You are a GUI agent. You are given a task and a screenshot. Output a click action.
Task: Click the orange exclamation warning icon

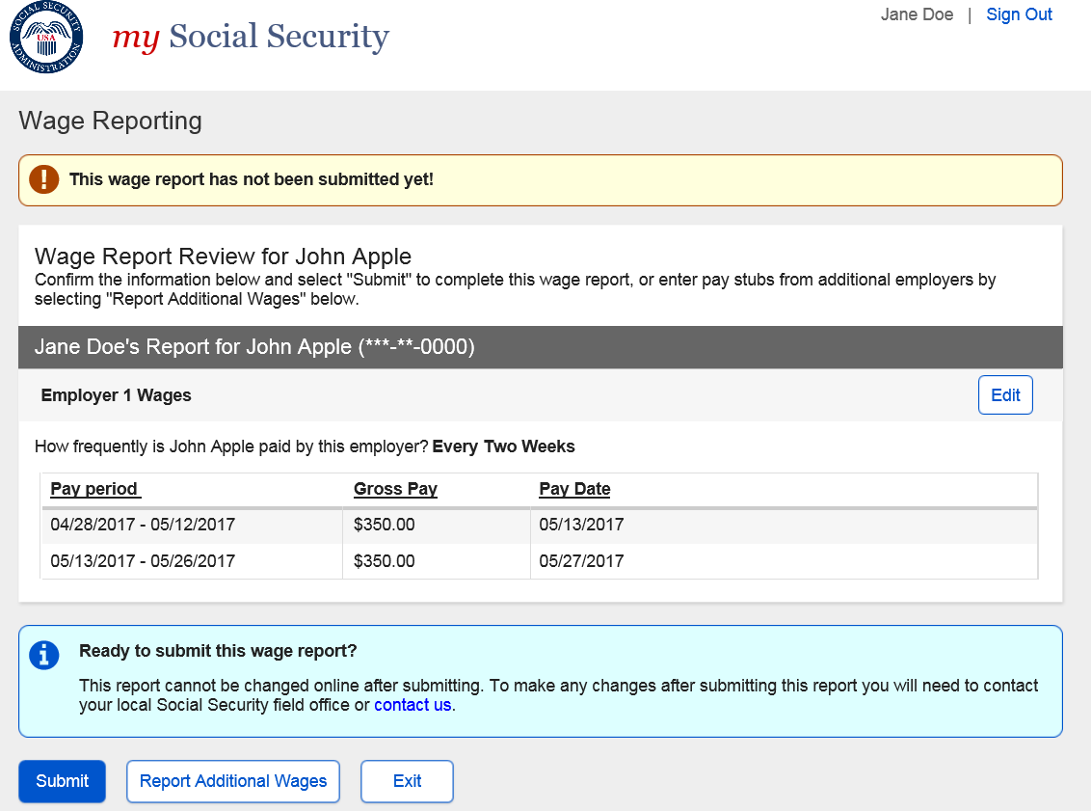[43, 179]
